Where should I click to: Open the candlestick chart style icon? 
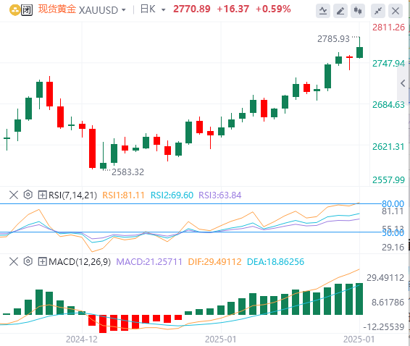(x=358, y=11)
